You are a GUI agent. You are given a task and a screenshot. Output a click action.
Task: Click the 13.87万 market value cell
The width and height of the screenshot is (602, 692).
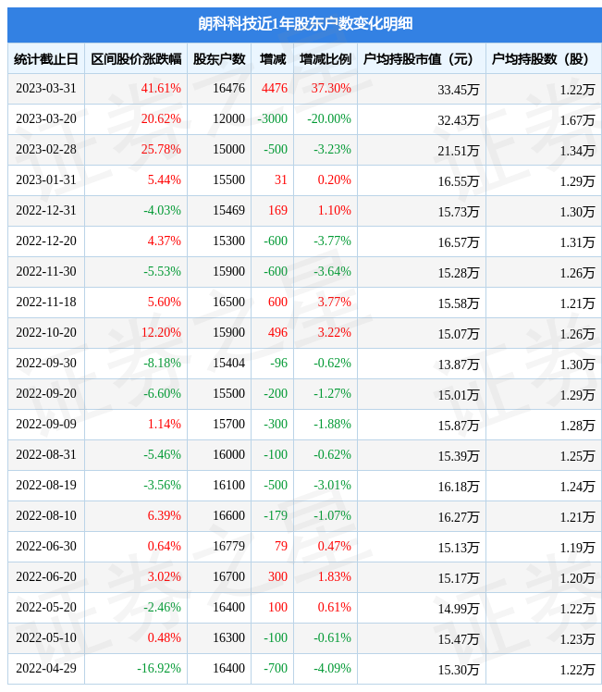[x=459, y=365]
